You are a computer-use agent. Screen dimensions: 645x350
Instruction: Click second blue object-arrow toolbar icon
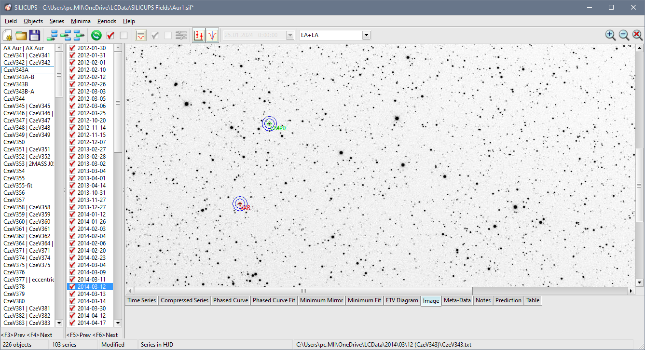(x=65, y=35)
